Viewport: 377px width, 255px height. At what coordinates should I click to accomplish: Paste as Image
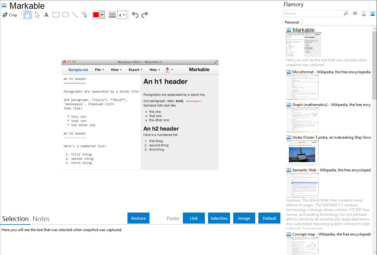click(x=244, y=218)
